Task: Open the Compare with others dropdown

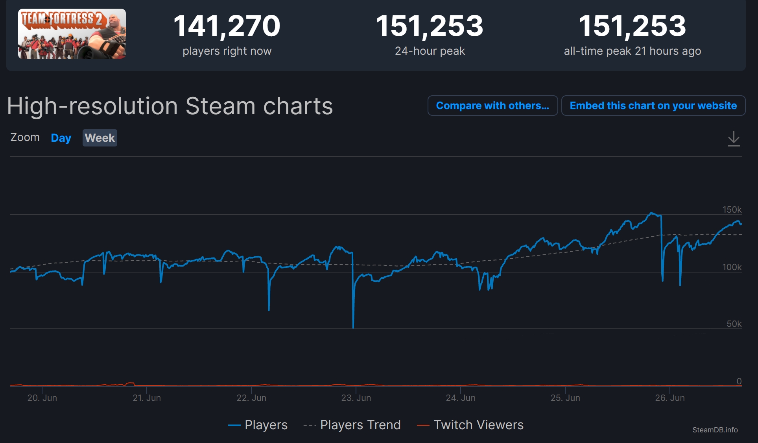Action: coord(492,106)
